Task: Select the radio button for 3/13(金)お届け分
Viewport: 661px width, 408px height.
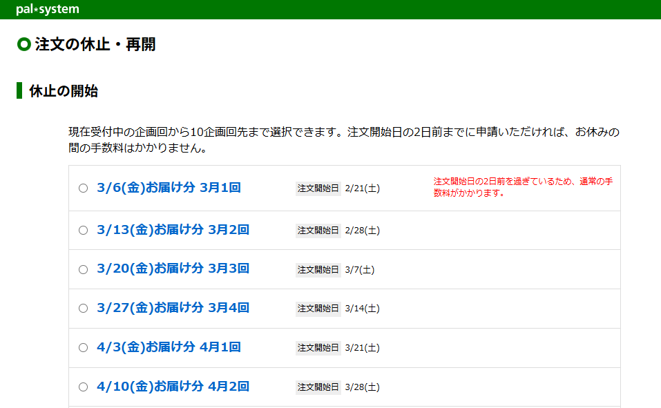Action: coord(83,231)
